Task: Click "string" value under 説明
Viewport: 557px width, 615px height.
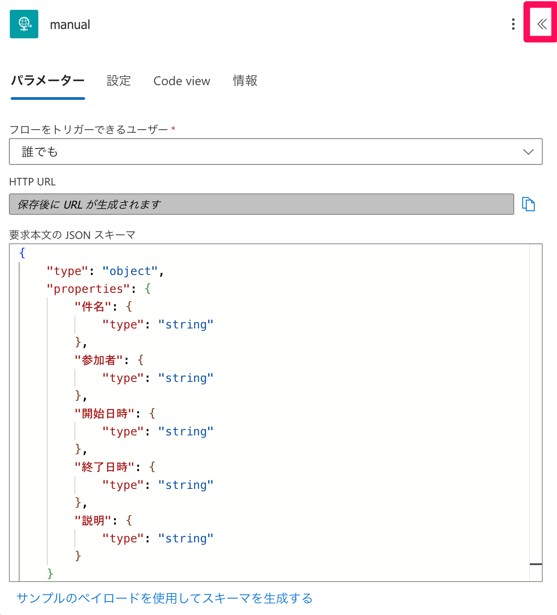Action: click(x=186, y=538)
